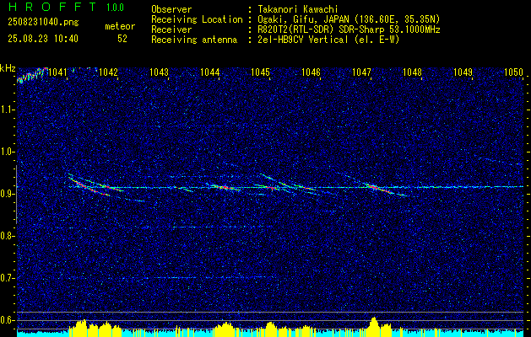Click the 1042 time marker
531x337 pixels.
tap(108, 72)
